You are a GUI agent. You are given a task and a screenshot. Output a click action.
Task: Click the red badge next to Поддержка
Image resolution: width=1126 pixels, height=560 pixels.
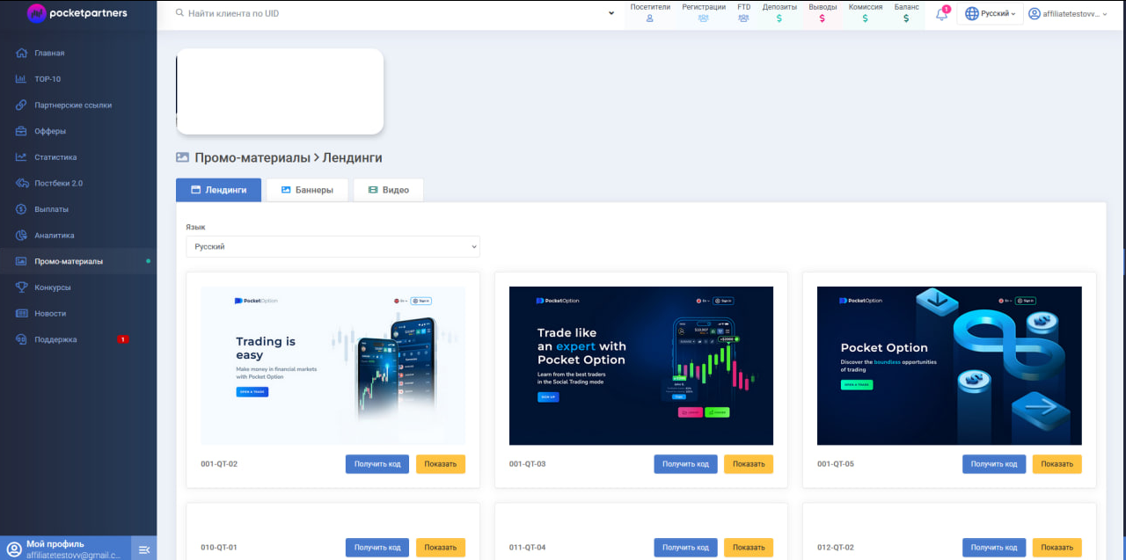click(123, 339)
